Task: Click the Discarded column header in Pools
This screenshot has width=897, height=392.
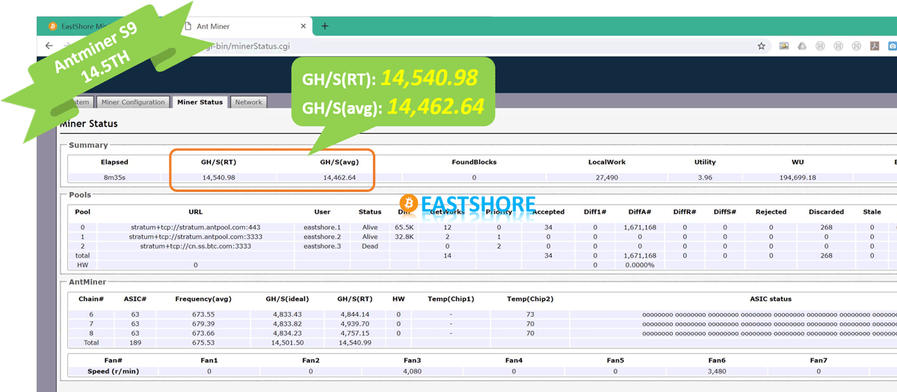Action: point(826,212)
